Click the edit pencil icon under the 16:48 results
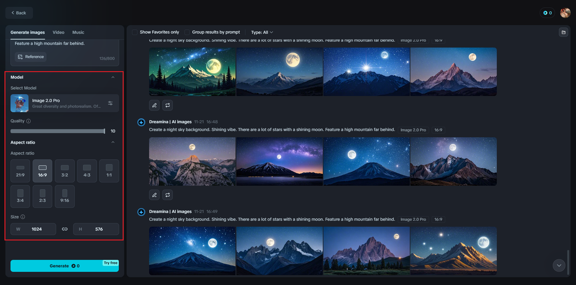The image size is (576, 285). (154, 195)
